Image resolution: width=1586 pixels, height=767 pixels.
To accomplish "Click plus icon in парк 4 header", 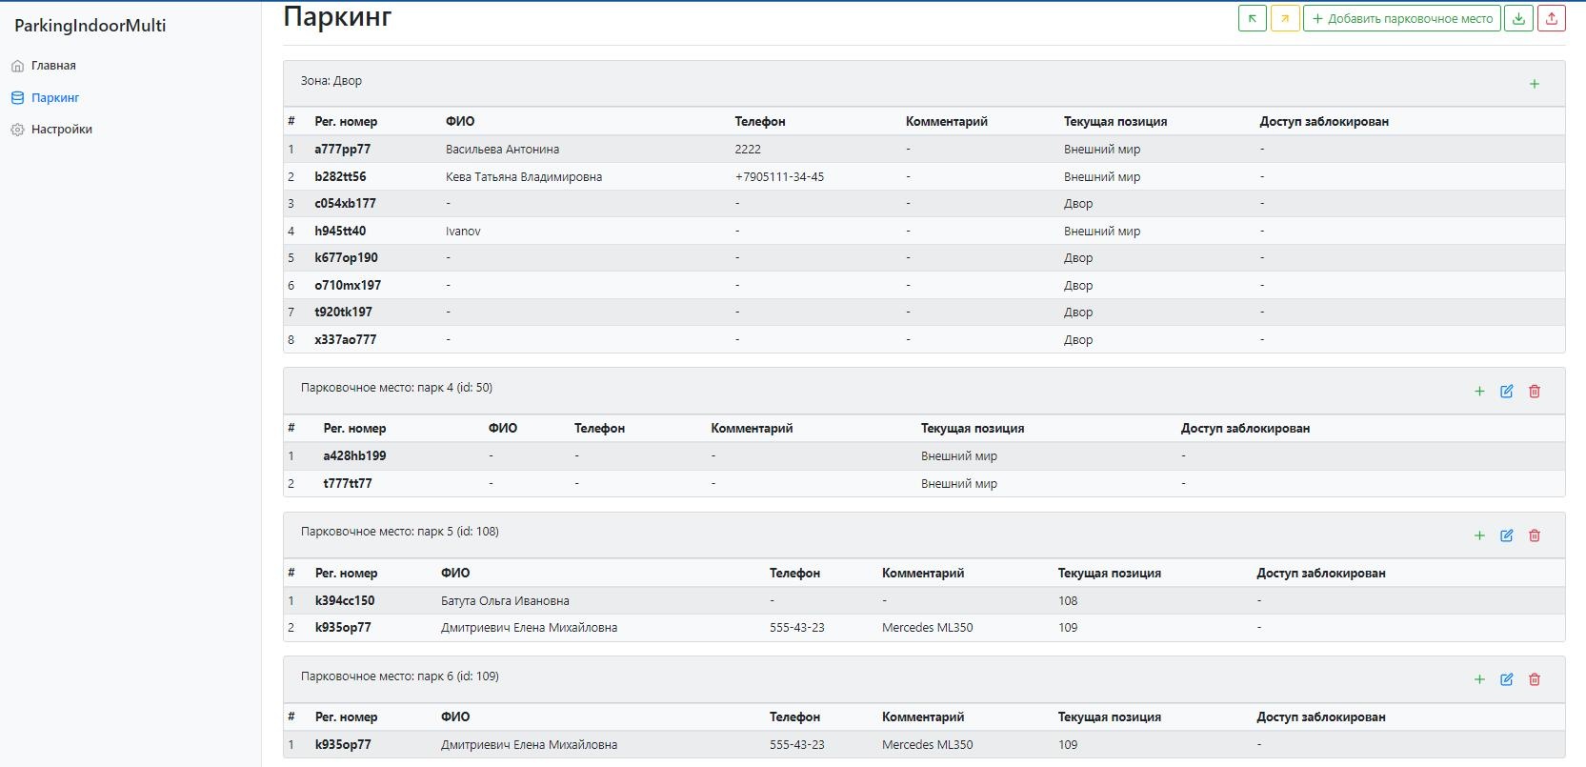I will [x=1479, y=392].
